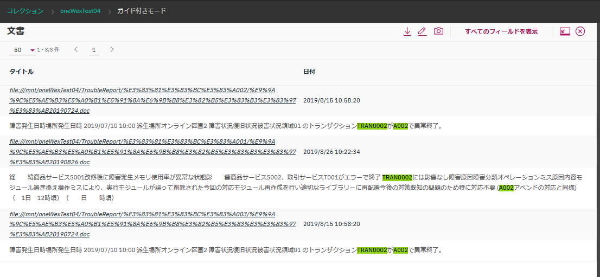
Task: Open the A002 folder file link ending 20190724.doc
Action: 152,100
